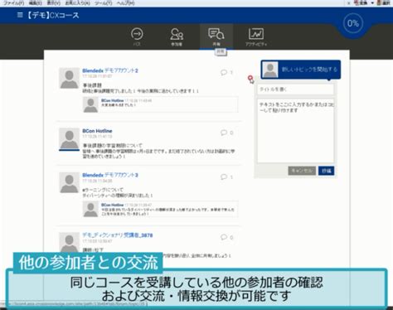This screenshot has height=310, width=393.
Task: Open Blendedx デモアカウント2 profile link
Action: click(x=110, y=70)
